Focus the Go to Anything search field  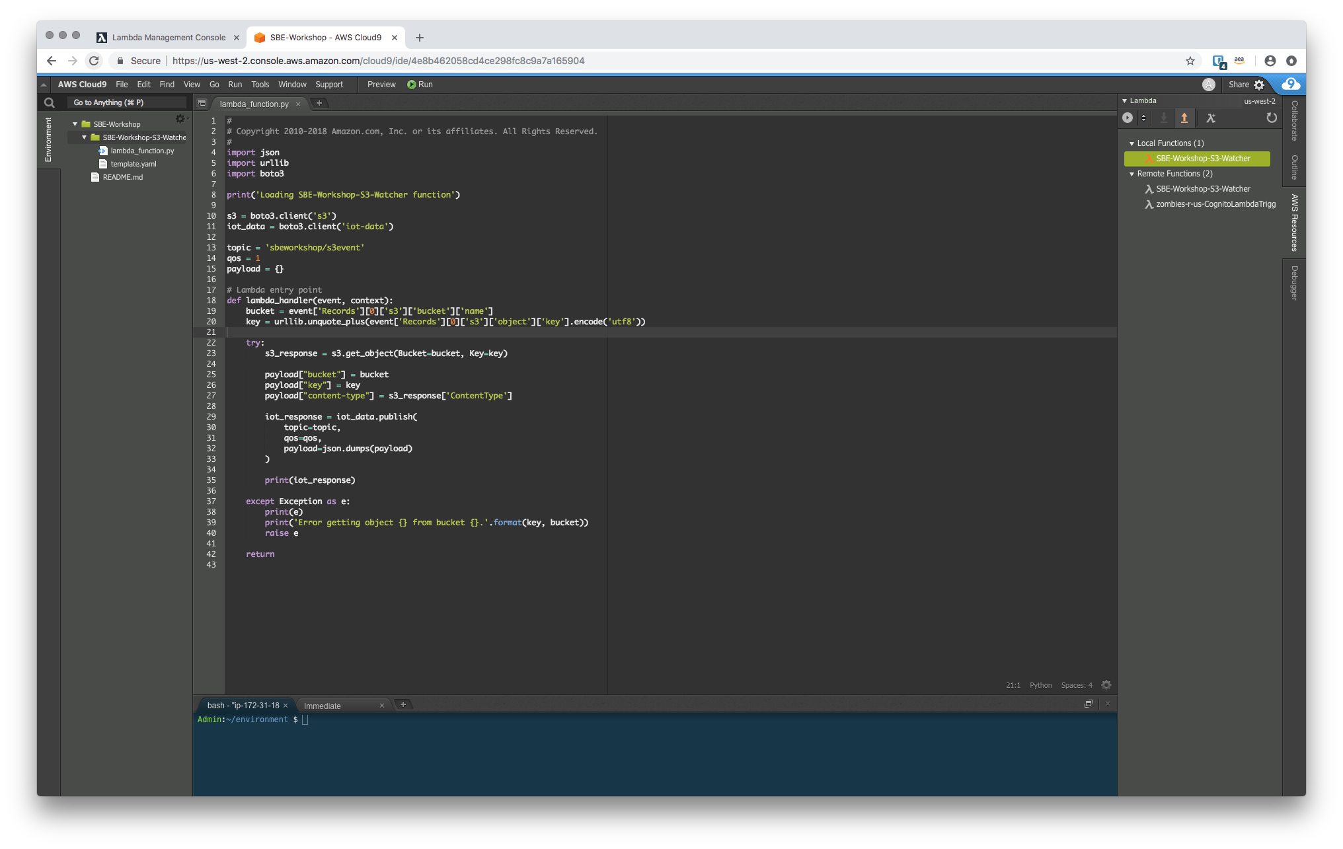(x=126, y=102)
